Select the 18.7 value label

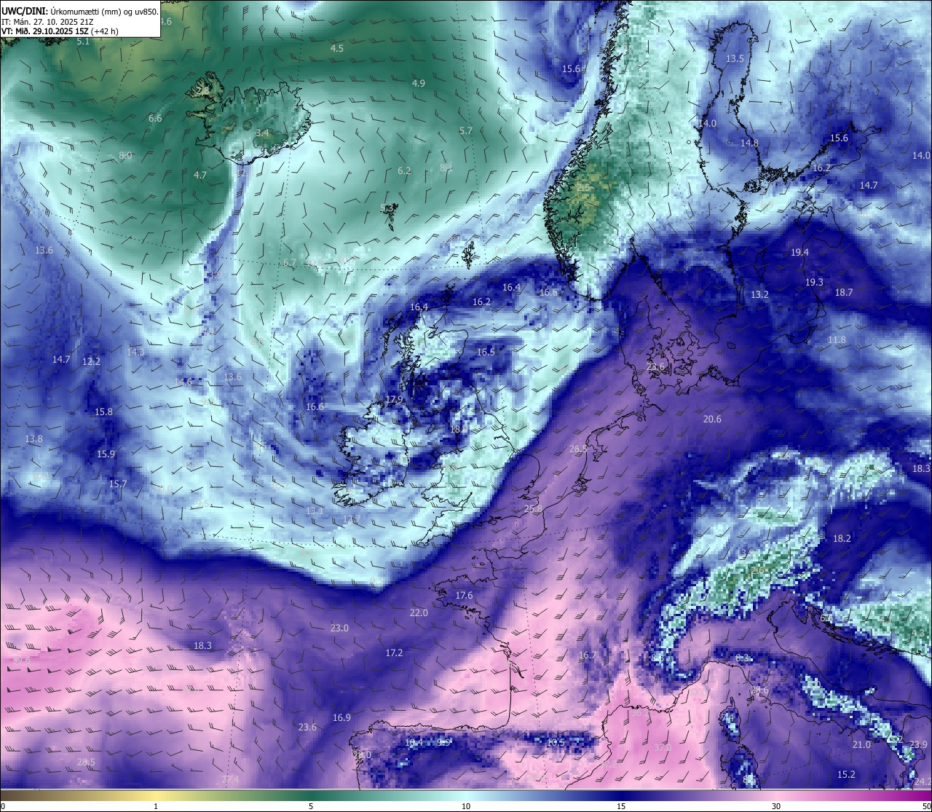(844, 292)
